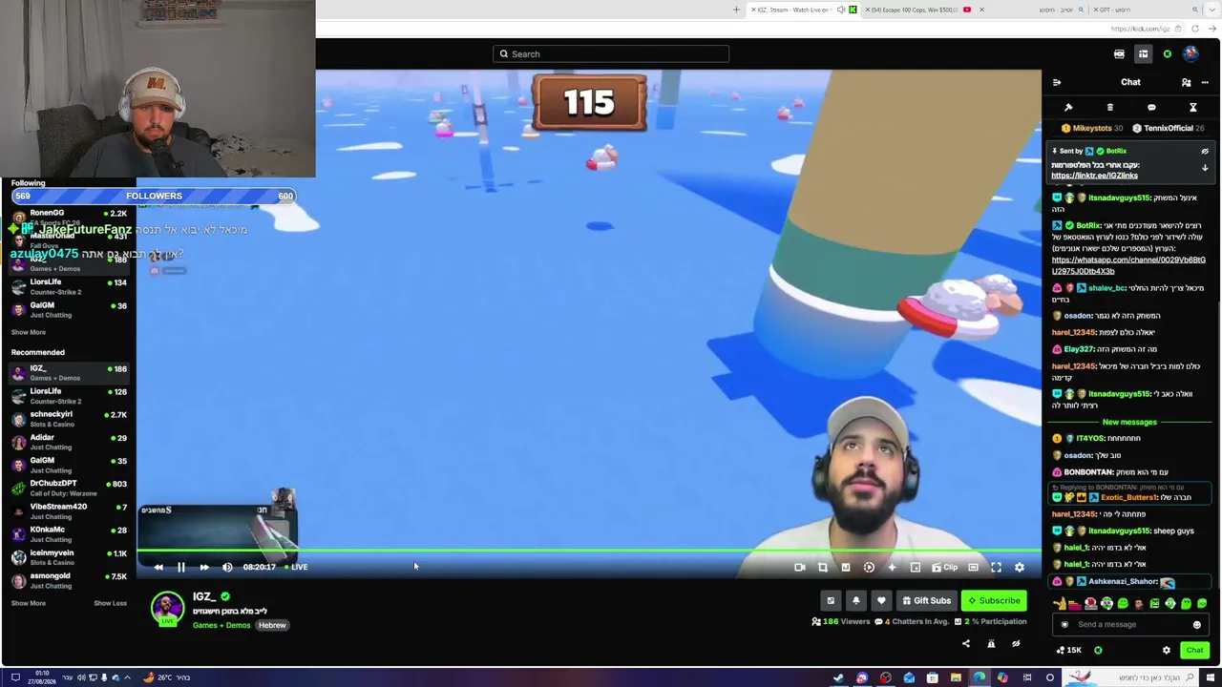This screenshot has height=687, width=1222.
Task: Share the stream
Action: click(966, 643)
